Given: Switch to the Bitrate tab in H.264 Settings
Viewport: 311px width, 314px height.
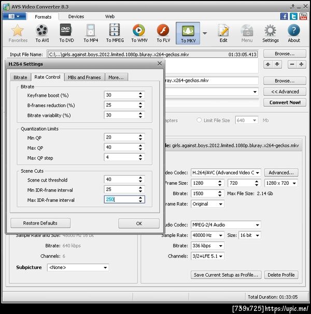Looking at the screenshot, I should pyautogui.click(x=20, y=78).
